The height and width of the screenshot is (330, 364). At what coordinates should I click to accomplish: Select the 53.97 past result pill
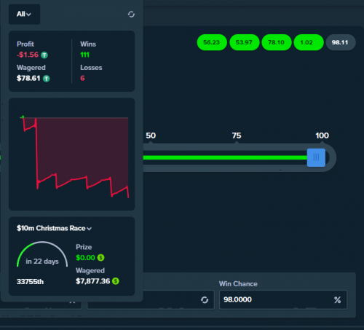click(245, 42)
